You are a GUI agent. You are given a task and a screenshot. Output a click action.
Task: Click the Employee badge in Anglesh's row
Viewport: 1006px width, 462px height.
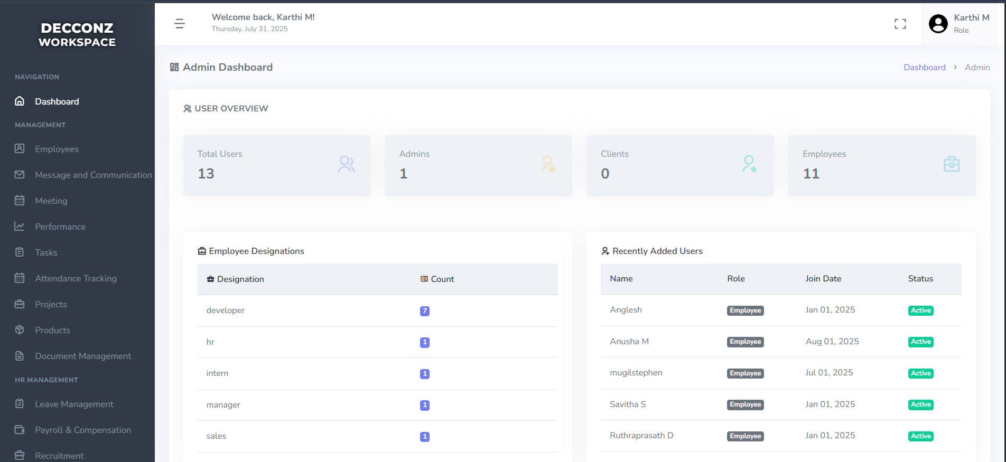pos(746,310)
